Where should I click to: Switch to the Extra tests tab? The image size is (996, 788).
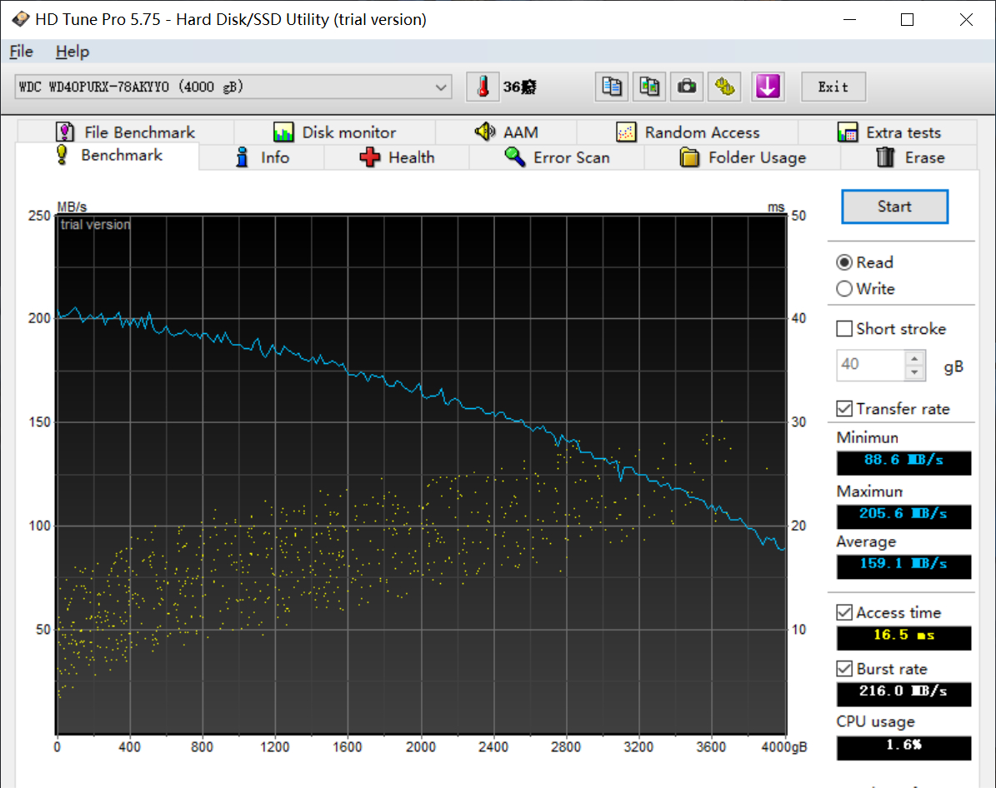tap(888, 132)
